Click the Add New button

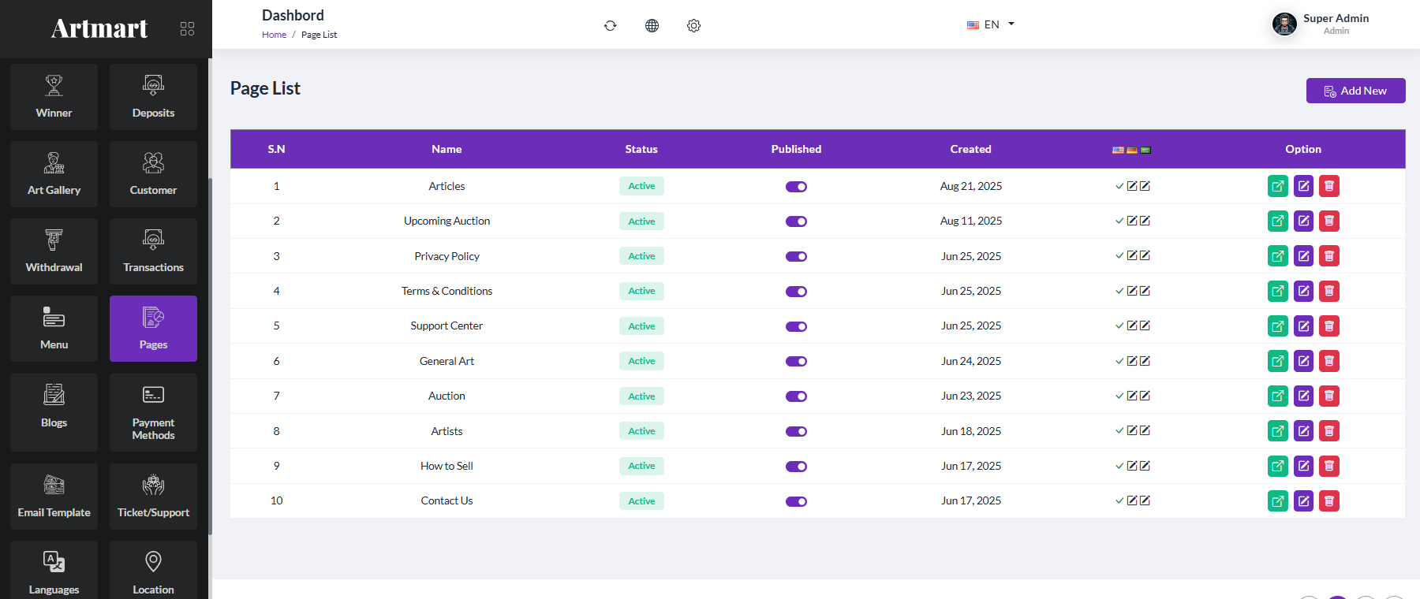coord(1355,91)
